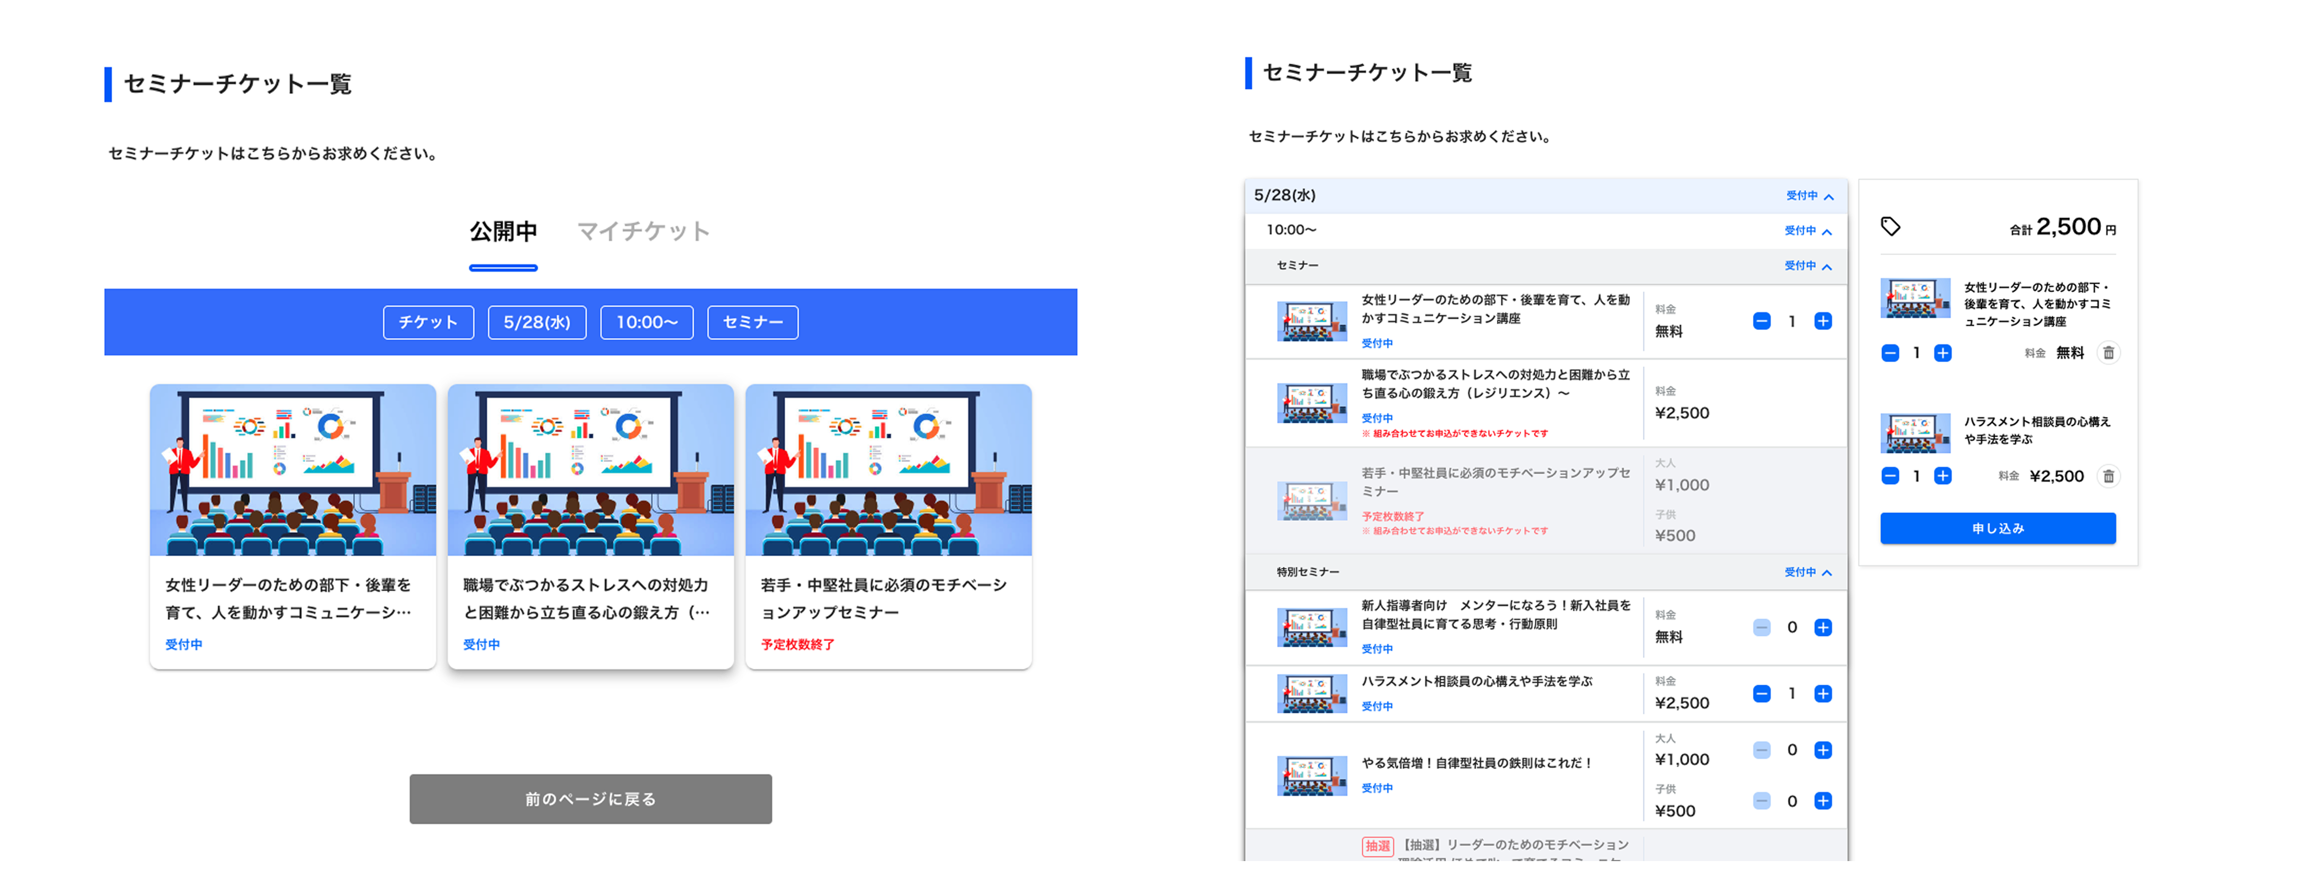Click the price tag icon in the cart

1891,227
